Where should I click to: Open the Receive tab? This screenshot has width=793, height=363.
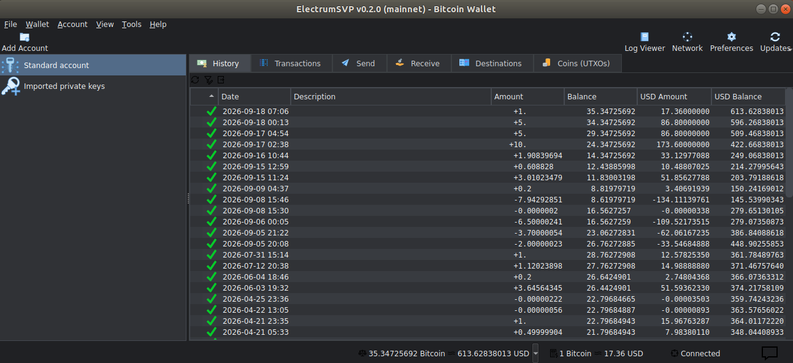coord(419,63)
